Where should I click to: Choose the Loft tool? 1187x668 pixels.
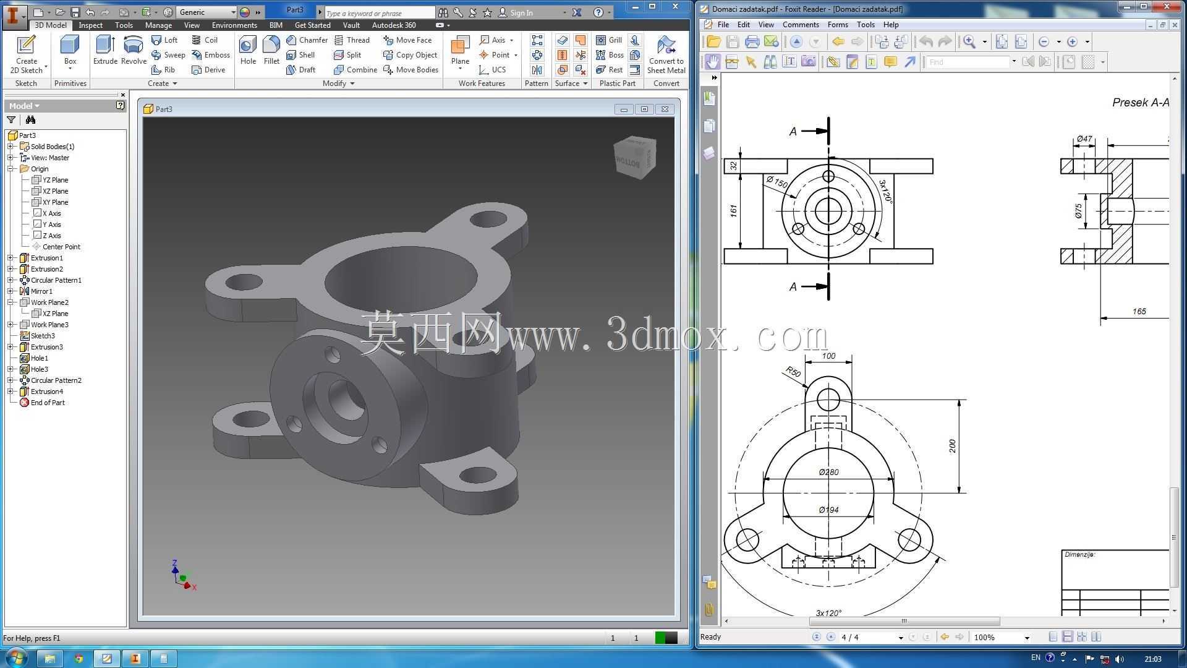coord(165,40)
